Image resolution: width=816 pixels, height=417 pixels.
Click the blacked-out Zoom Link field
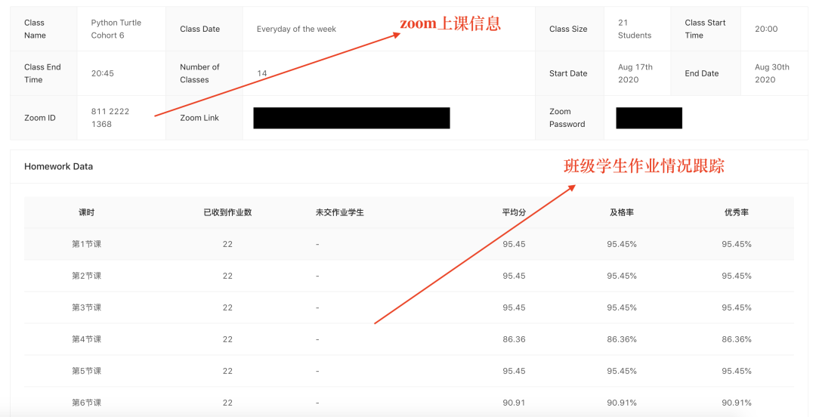point(351,118)
